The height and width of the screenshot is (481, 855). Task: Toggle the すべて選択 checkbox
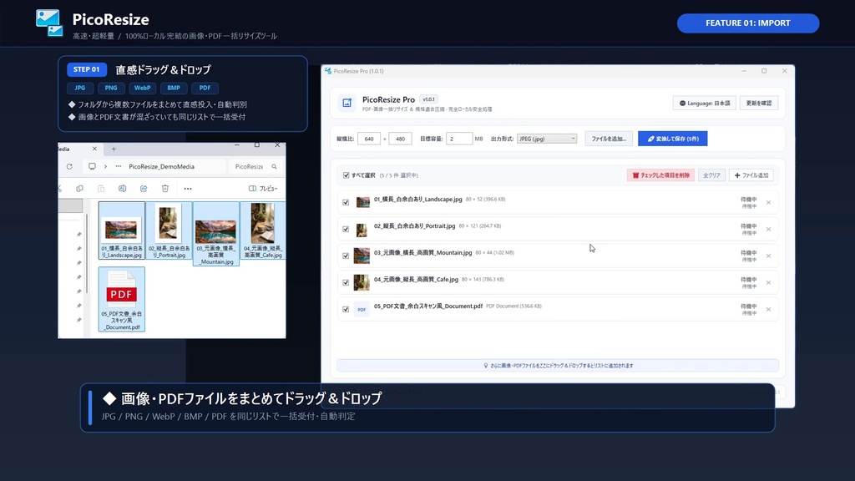tap(347, 175)
